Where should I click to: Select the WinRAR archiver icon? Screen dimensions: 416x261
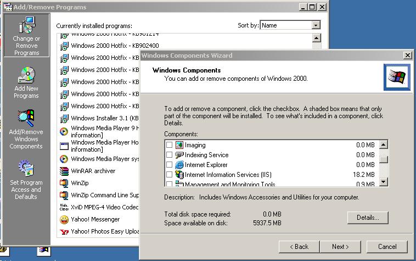coord(64,171)
